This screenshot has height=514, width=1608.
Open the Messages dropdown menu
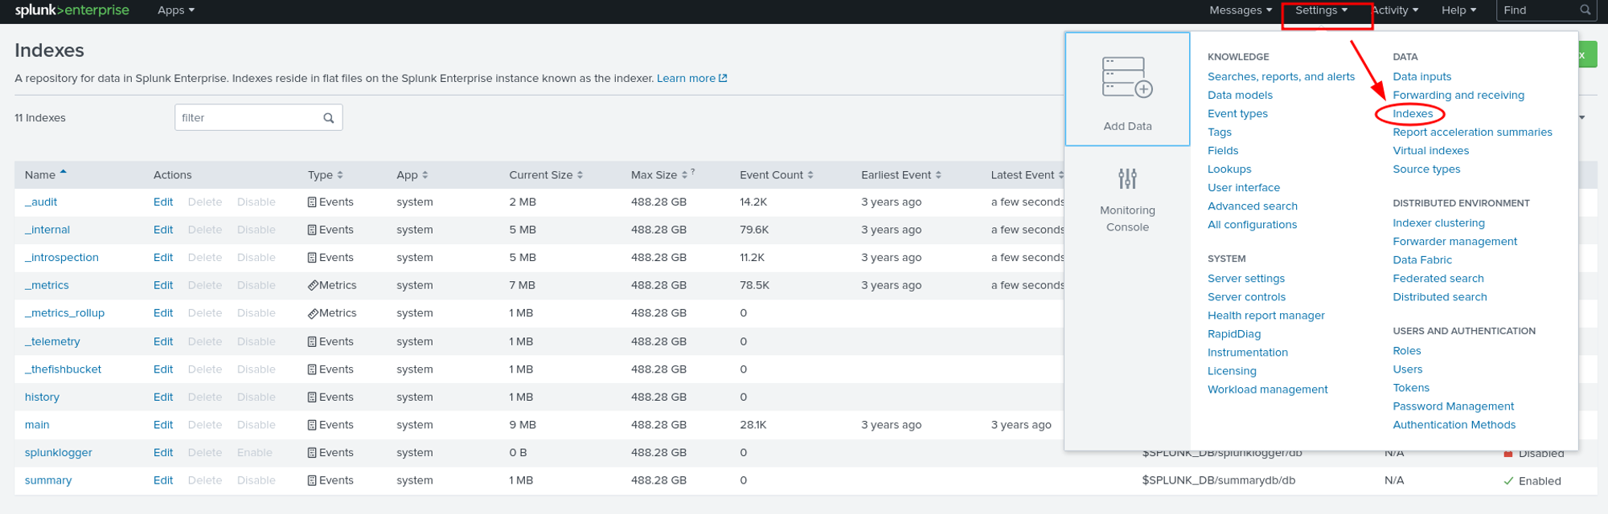(x=1240, y=10)
